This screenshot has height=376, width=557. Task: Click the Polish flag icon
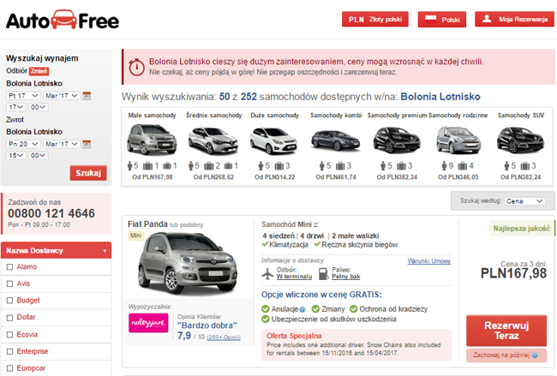point(430,19)
